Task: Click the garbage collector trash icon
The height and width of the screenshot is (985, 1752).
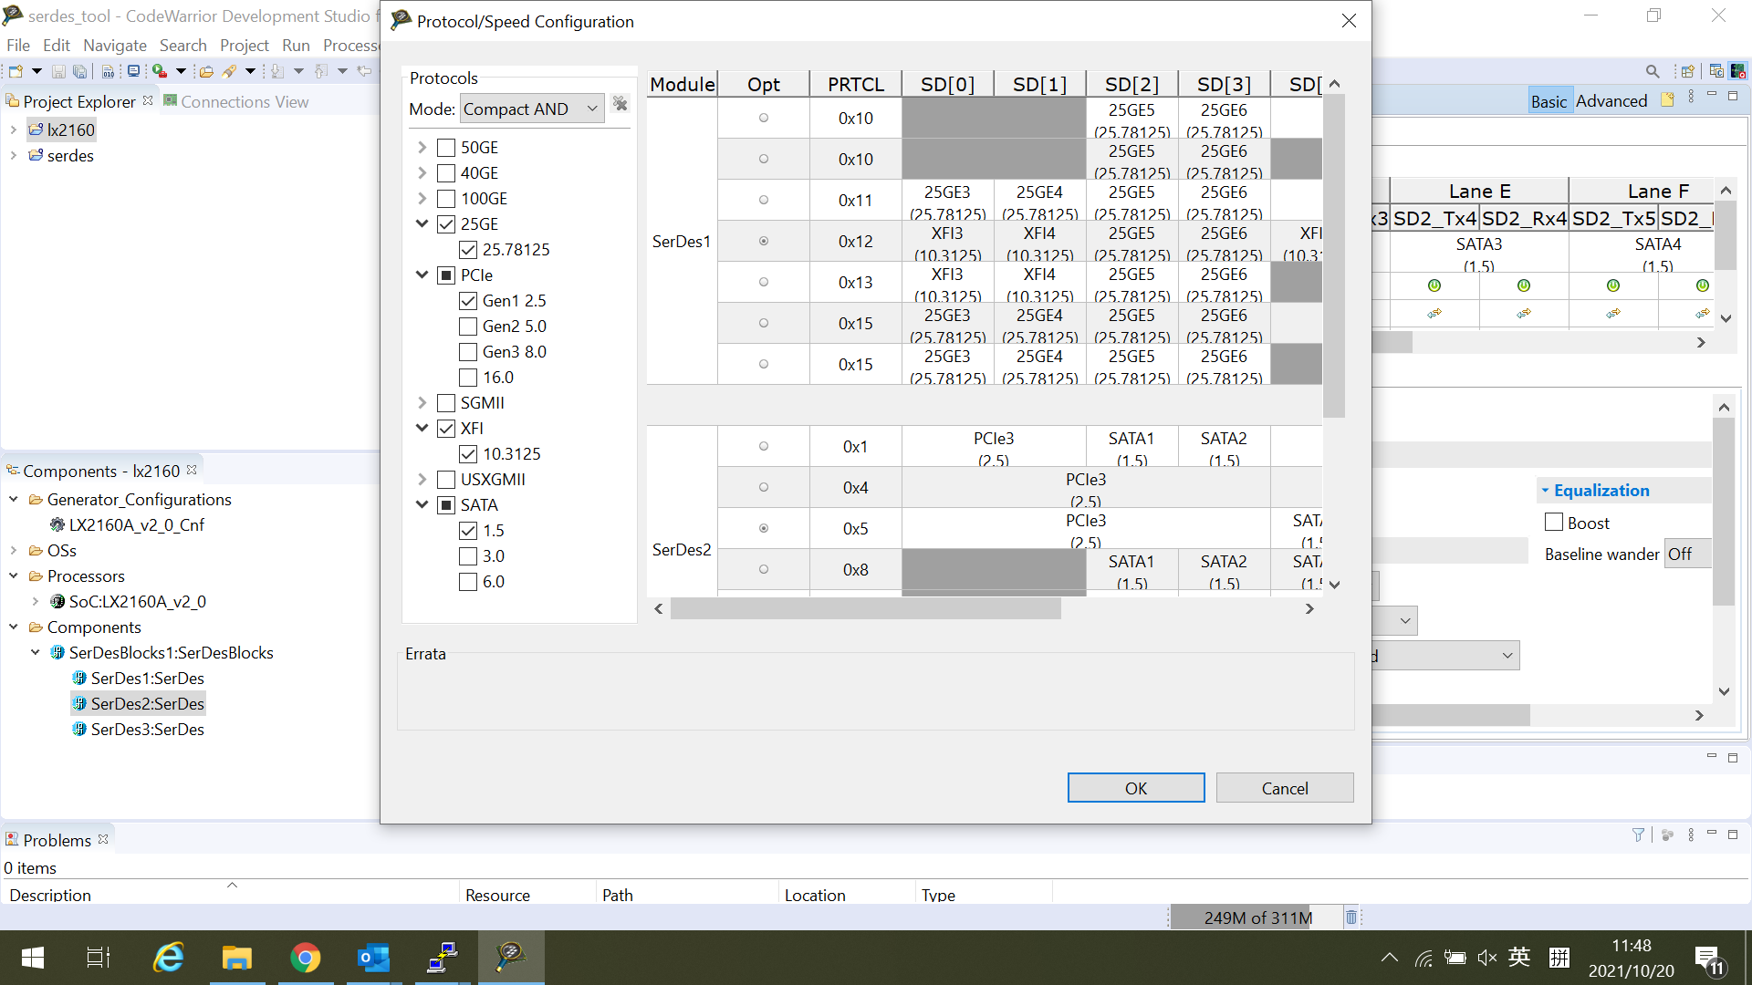Action: (x=1351, y=918)
